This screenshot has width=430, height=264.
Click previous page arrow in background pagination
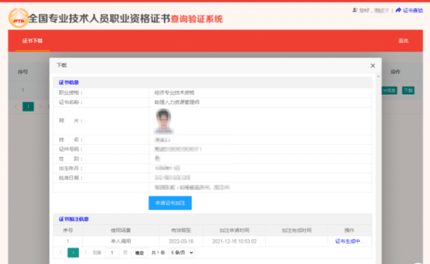click(15, 106)
